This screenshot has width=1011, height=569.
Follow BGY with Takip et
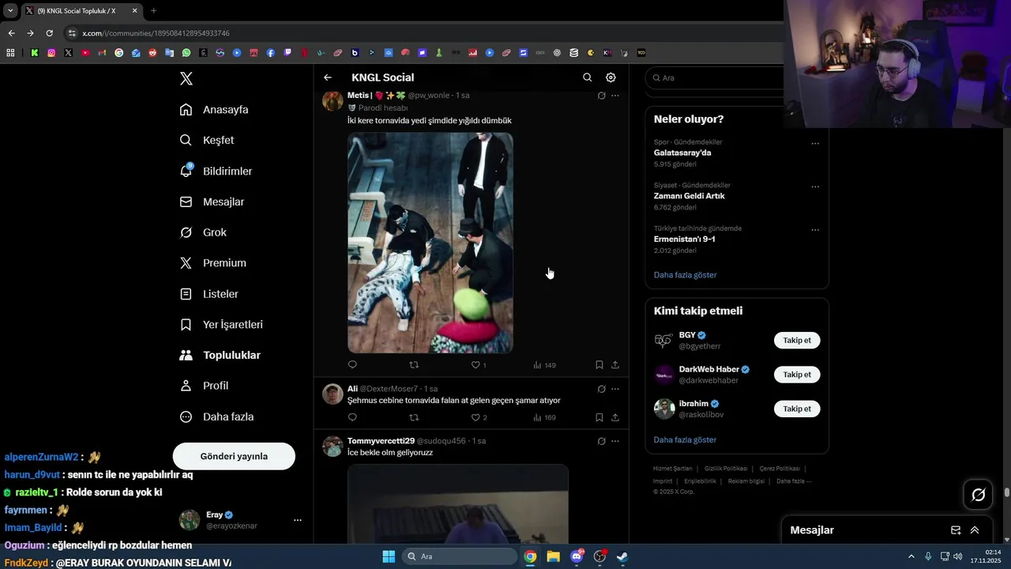tap(797, 341)
